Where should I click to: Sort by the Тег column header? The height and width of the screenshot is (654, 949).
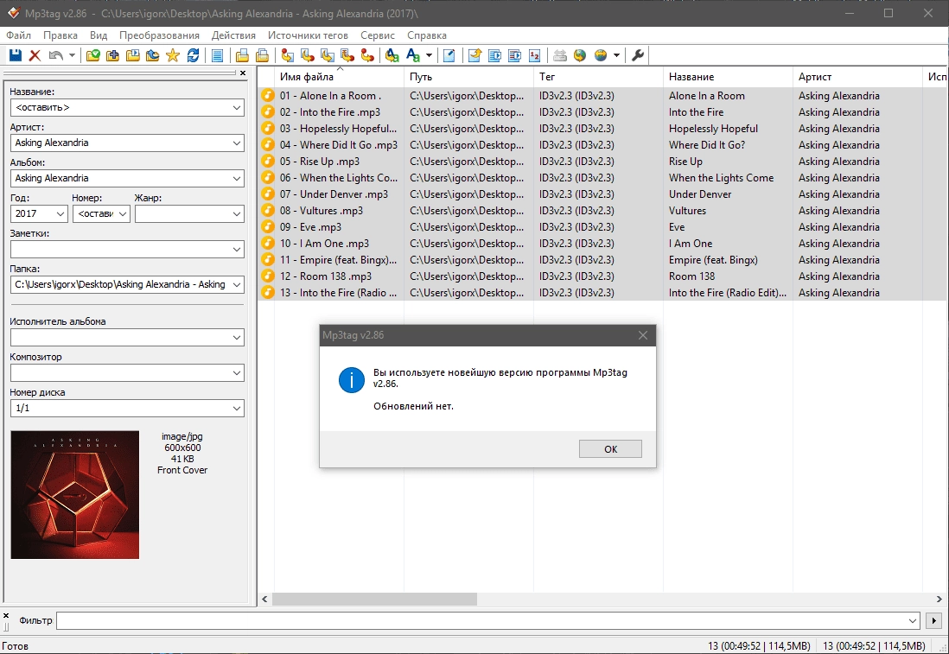(x=598, y=77)
